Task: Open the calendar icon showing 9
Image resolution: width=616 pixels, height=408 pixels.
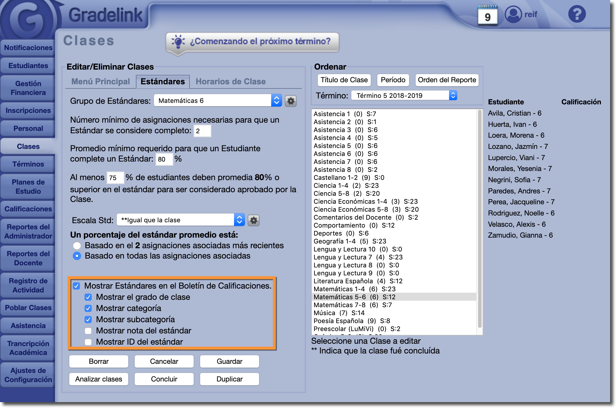Action: (x=487, y=15)
